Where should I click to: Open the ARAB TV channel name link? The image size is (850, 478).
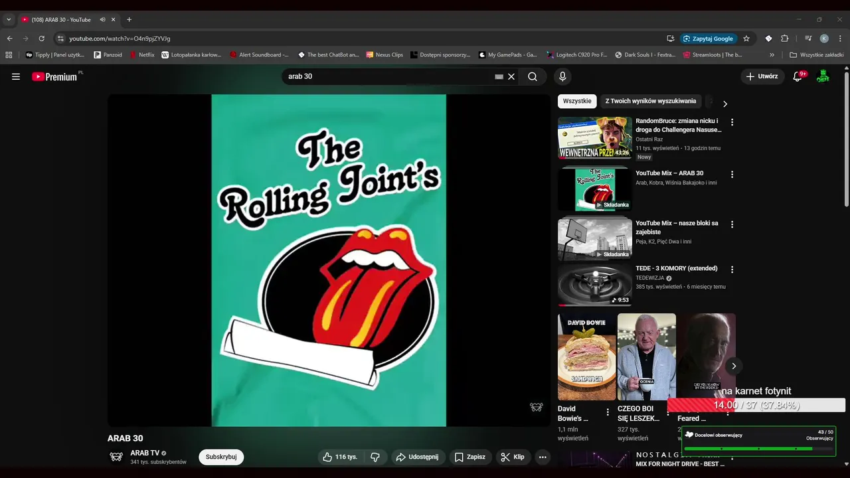(145, 453)
